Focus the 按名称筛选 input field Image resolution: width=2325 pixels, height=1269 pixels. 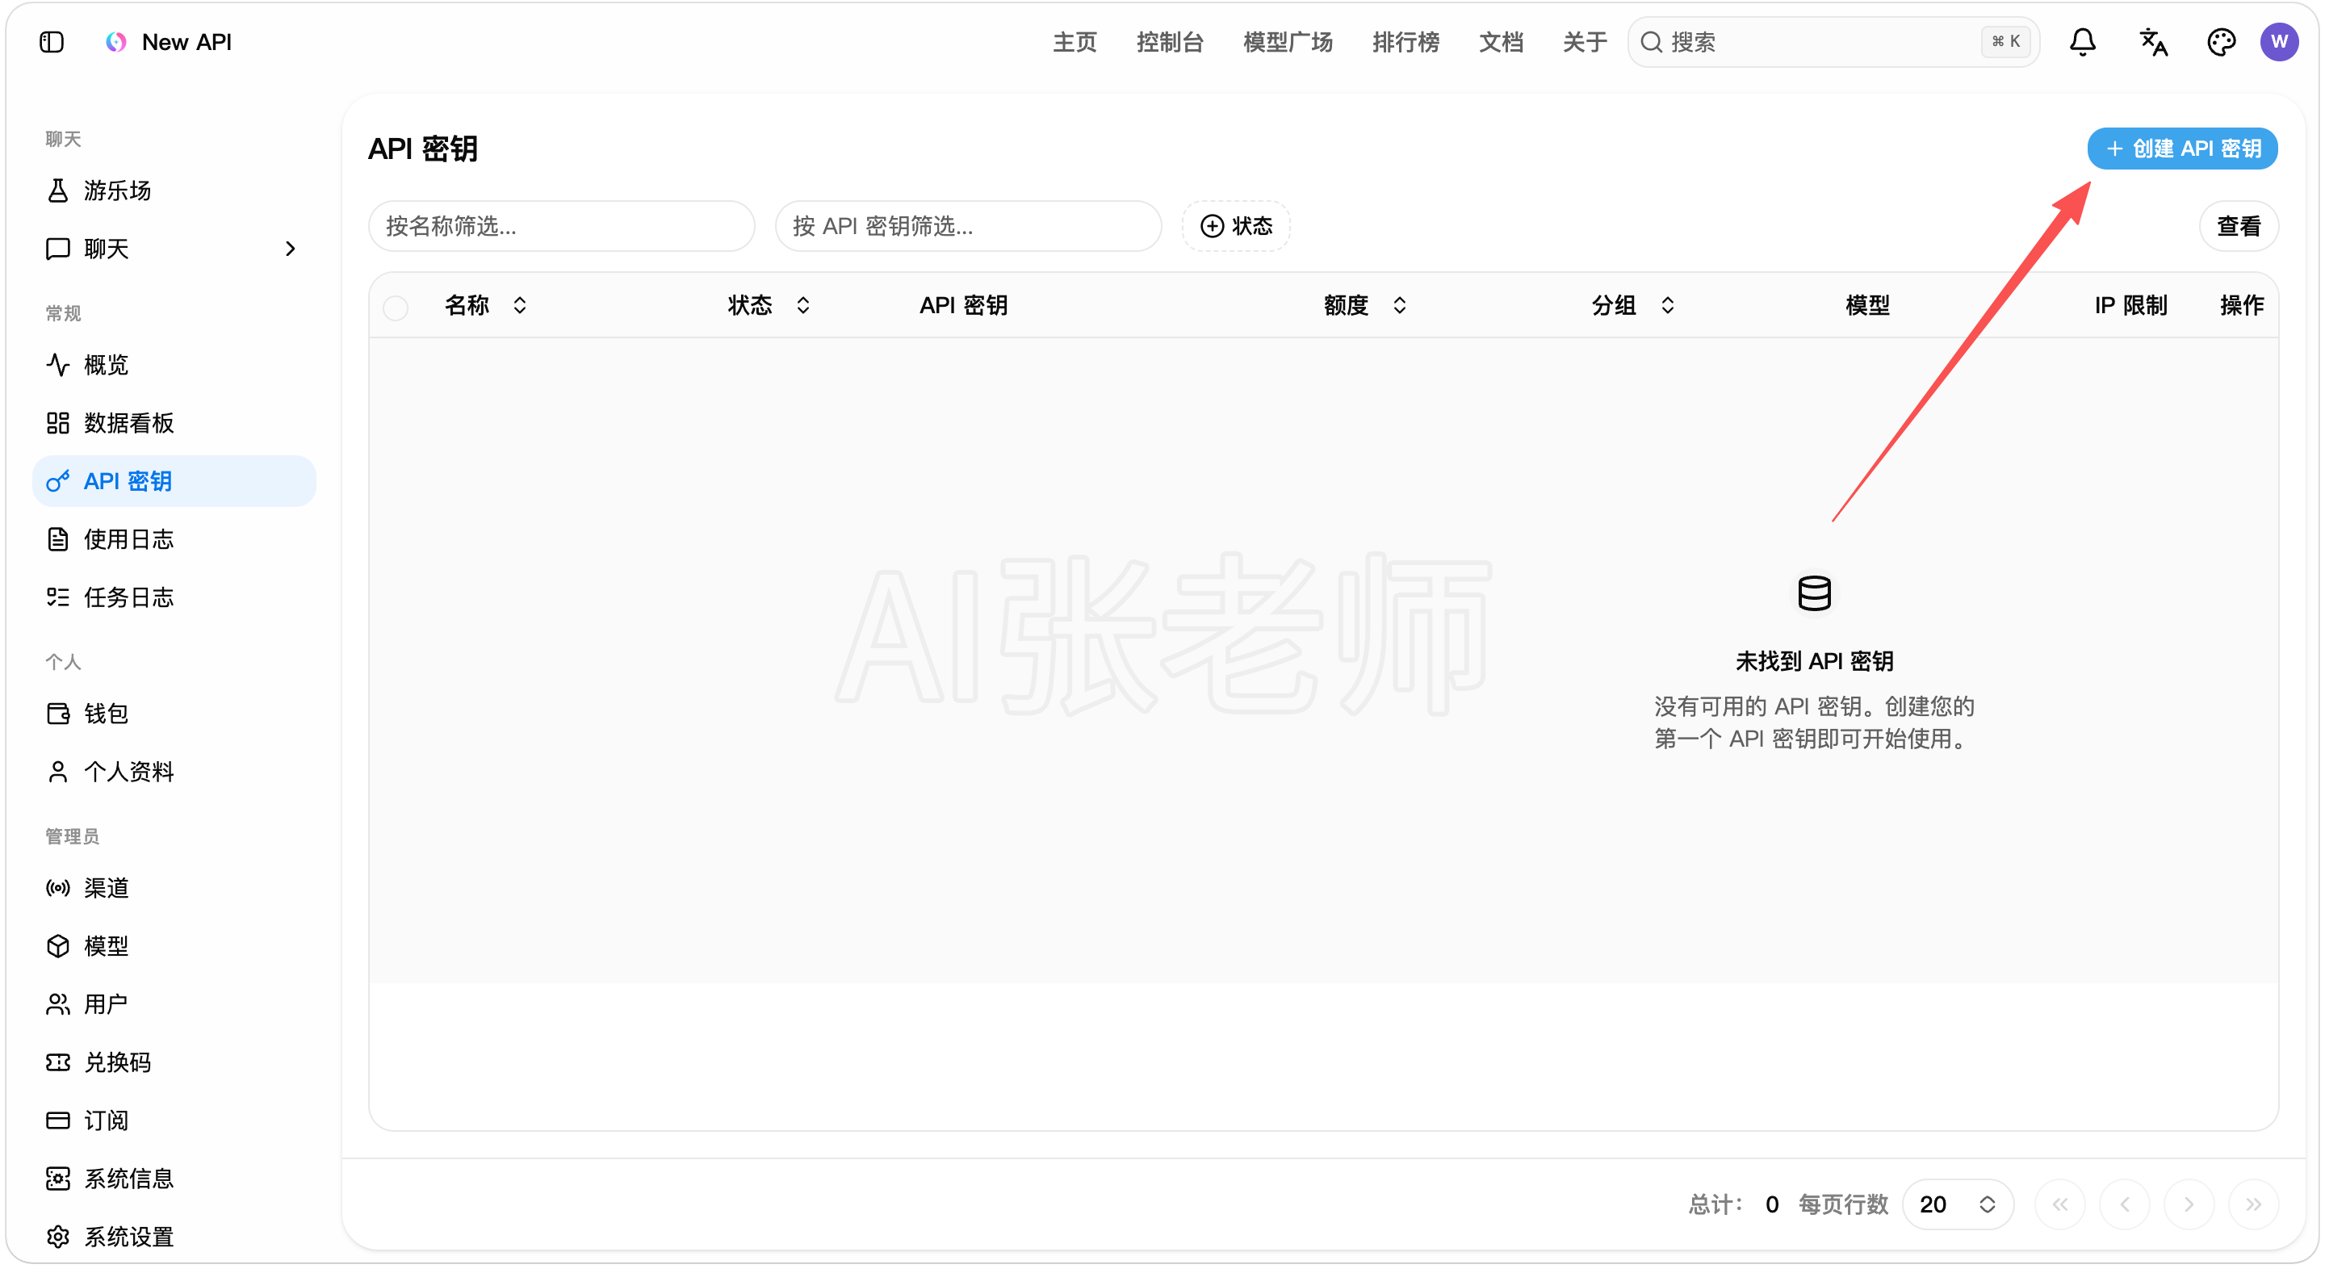coord(561,226)
